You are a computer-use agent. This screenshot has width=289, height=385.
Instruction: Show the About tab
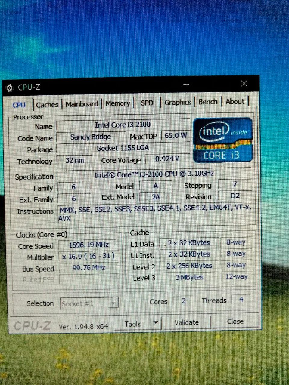click(235, 101)
